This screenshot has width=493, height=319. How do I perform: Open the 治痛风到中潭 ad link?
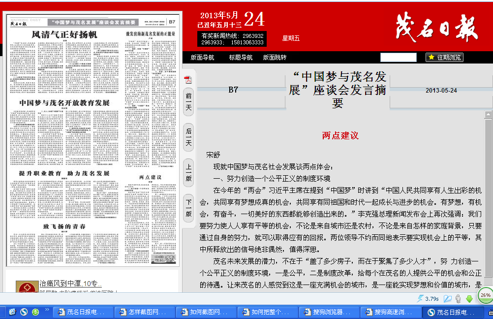tap(70, 284)
